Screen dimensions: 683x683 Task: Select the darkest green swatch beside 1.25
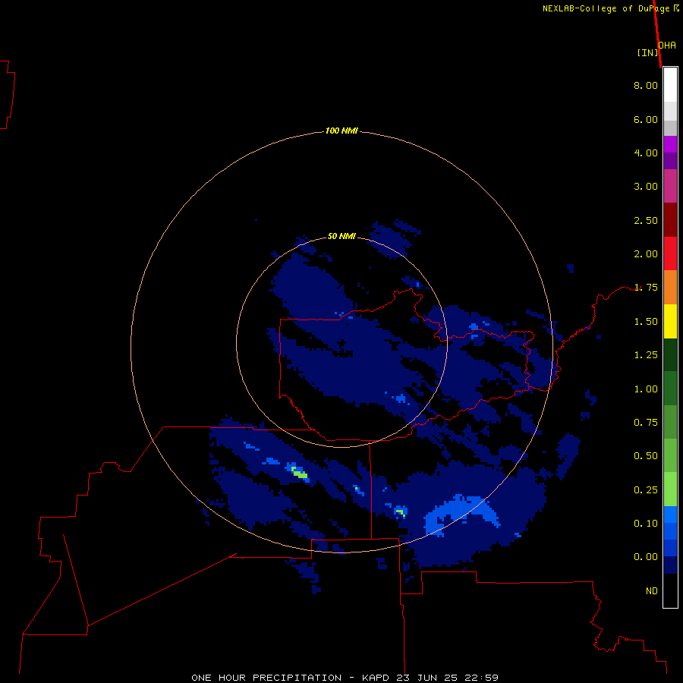coord(670,354)
